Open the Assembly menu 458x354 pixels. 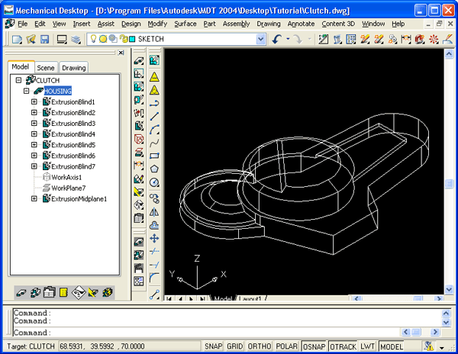(236, 24)
